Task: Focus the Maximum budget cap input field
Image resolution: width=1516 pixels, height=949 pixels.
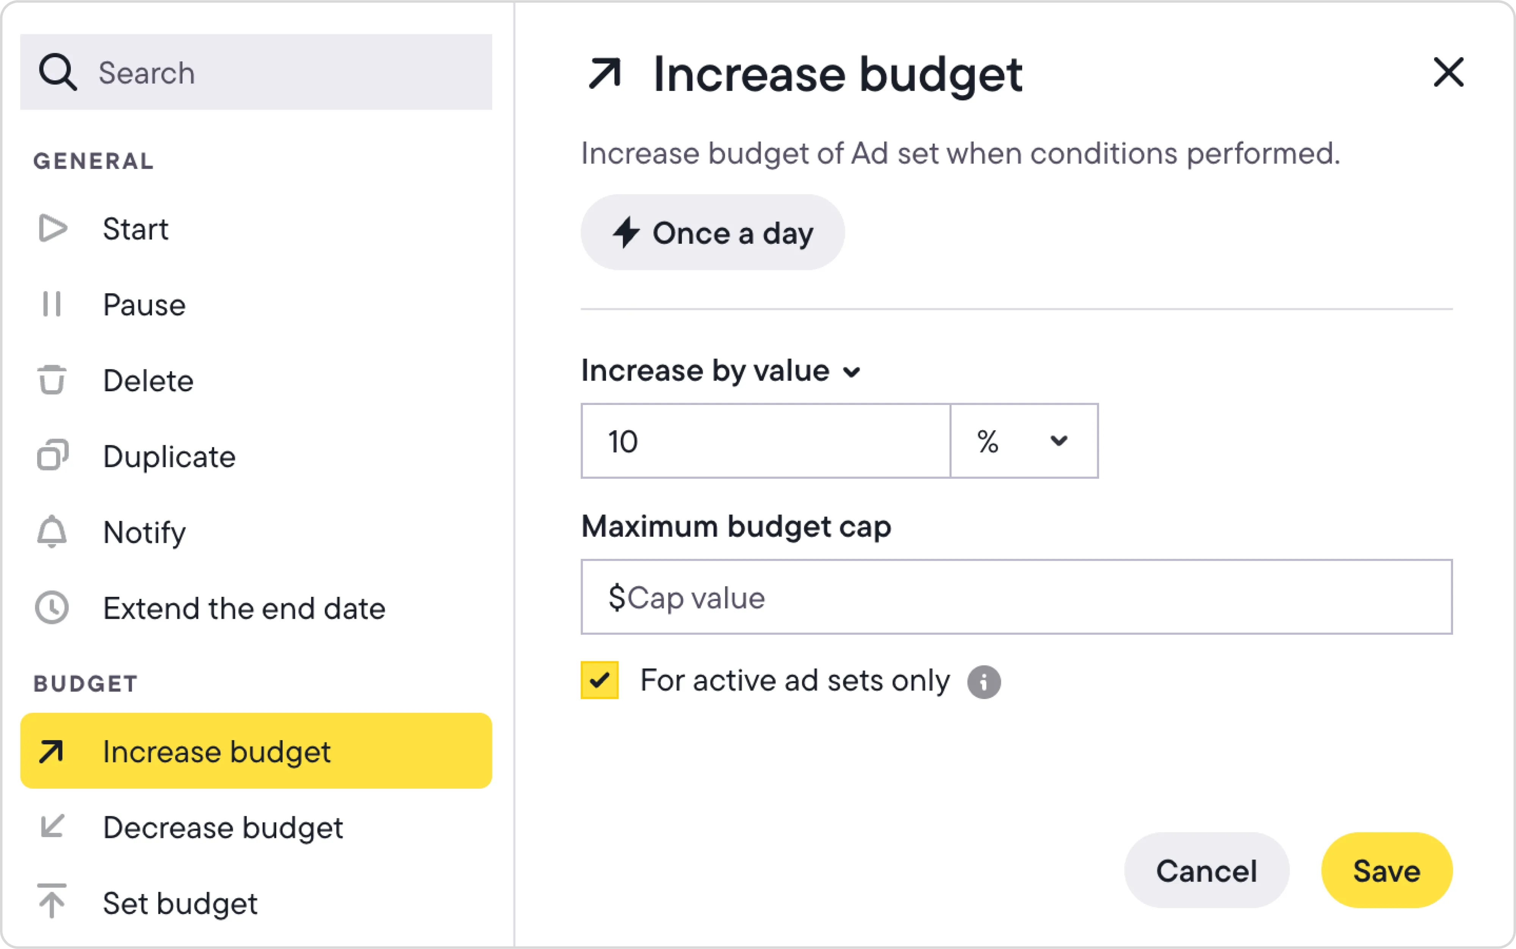Action: [x=1016, y=597]
